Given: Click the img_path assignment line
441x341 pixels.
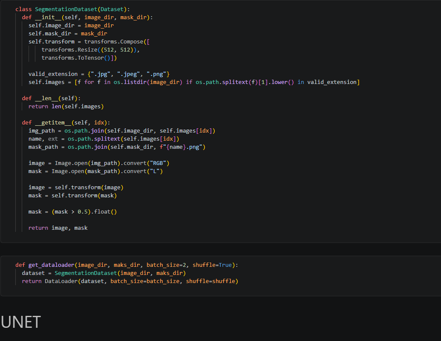Looking at the screenshot, I should [122, 131].
